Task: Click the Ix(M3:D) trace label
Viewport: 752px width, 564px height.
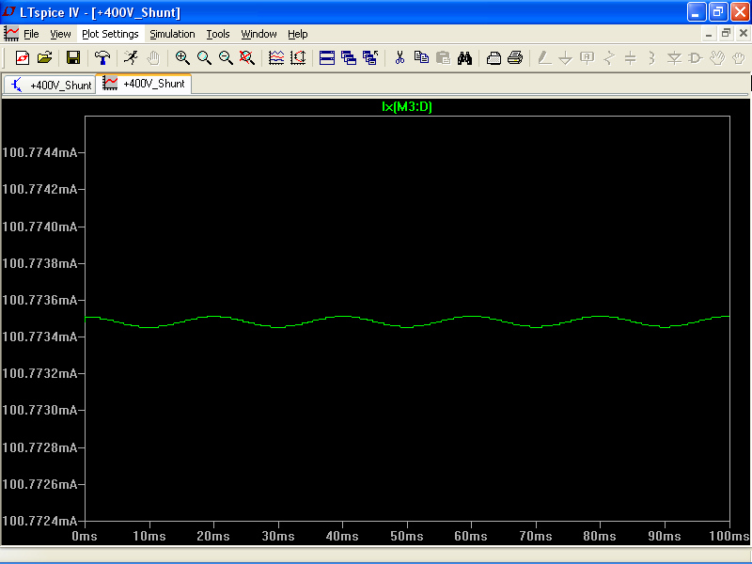Action: 407,106
